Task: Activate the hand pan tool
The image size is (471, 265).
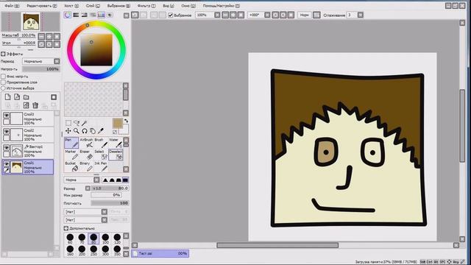Action: click(93, 131)
